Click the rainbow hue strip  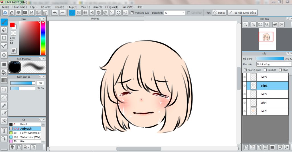(43, 38)
